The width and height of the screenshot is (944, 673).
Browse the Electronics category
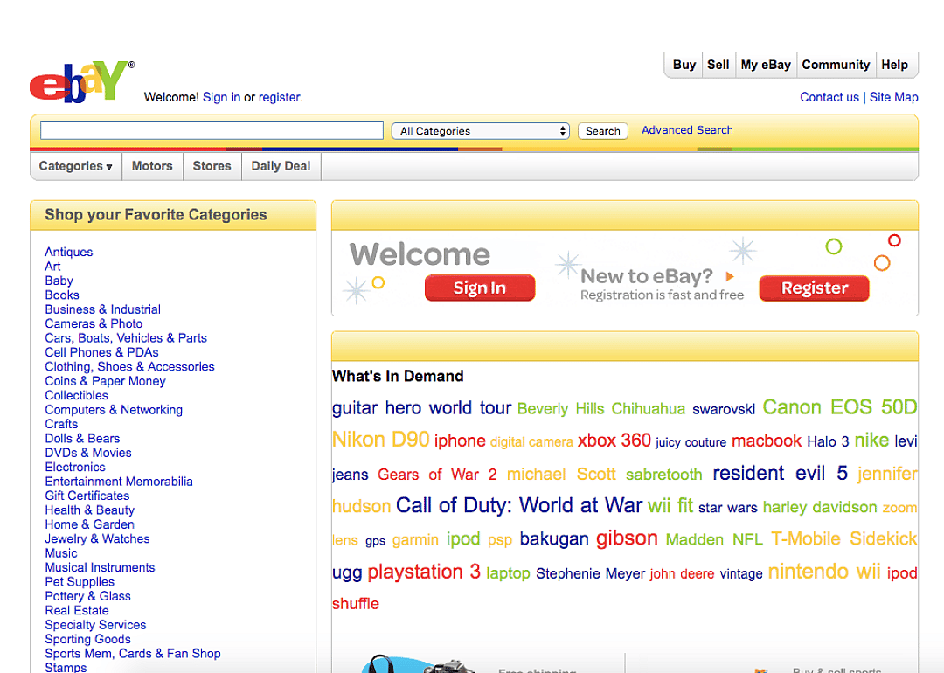coord(75,467)
